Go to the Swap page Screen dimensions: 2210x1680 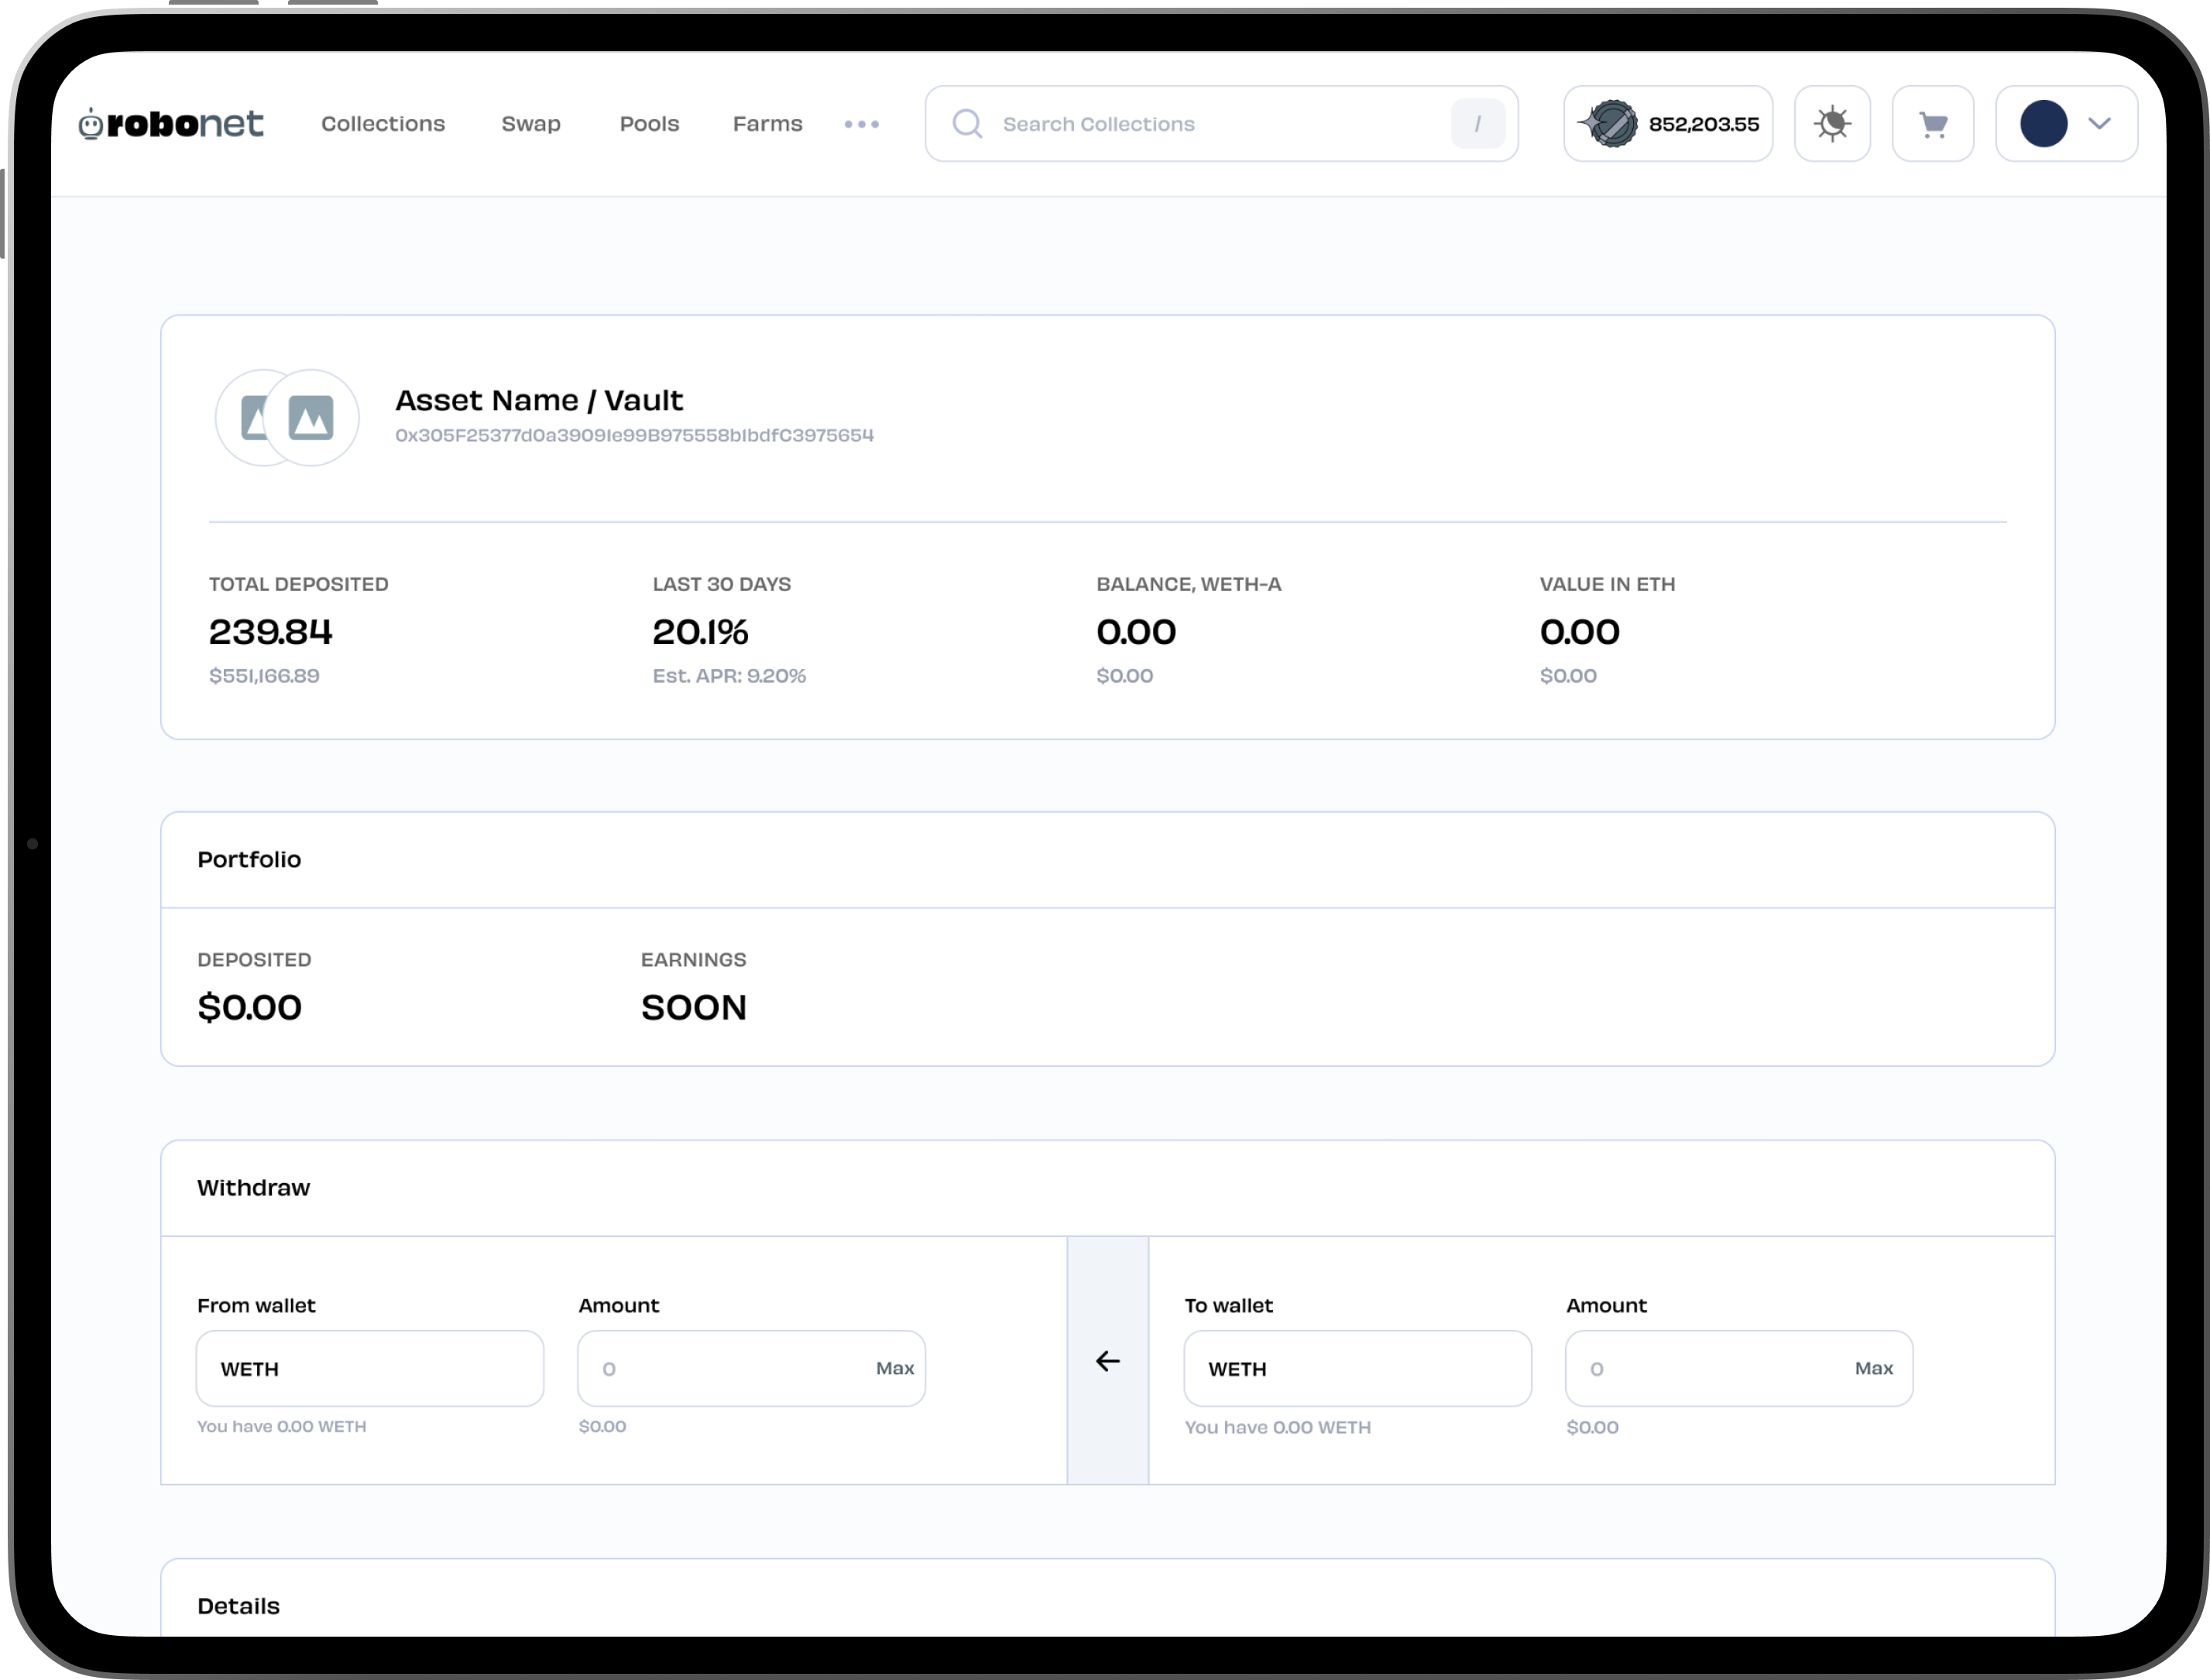point(531,124)
